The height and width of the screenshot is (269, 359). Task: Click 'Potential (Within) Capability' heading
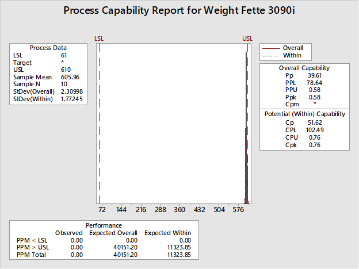pyautogui.click(x=305, y=114)
